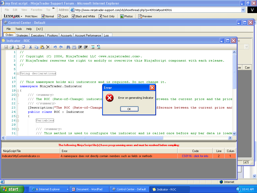The image size is (257, 193).
Task: Click the code editor horizontal scrollbar thumb
Action: [84, 138]
